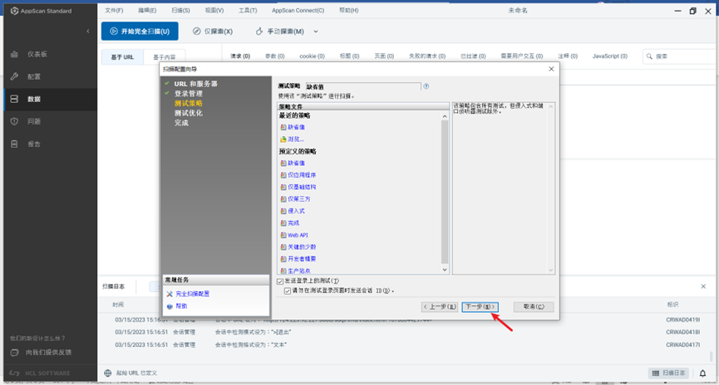Viewport: 719px width, 385px height.
Task: Select the JavaScript (0) tab
Action: 610,56
